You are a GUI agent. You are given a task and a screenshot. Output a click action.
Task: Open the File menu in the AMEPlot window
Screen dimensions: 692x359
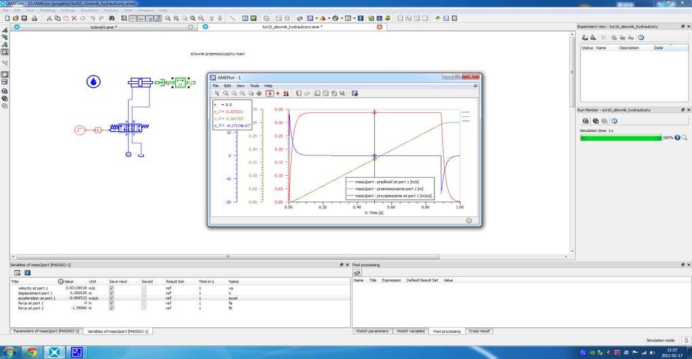pos(215,86)
